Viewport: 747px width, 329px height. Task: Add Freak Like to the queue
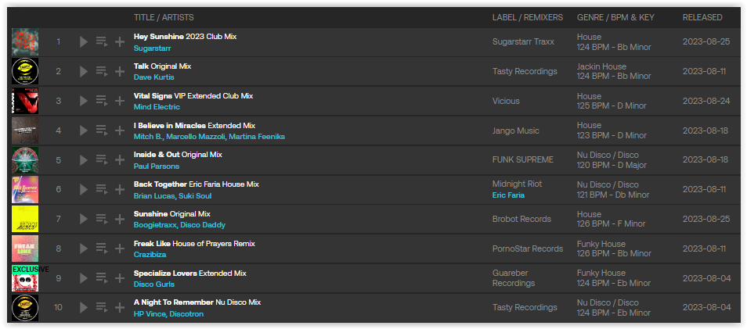(102, 249)
